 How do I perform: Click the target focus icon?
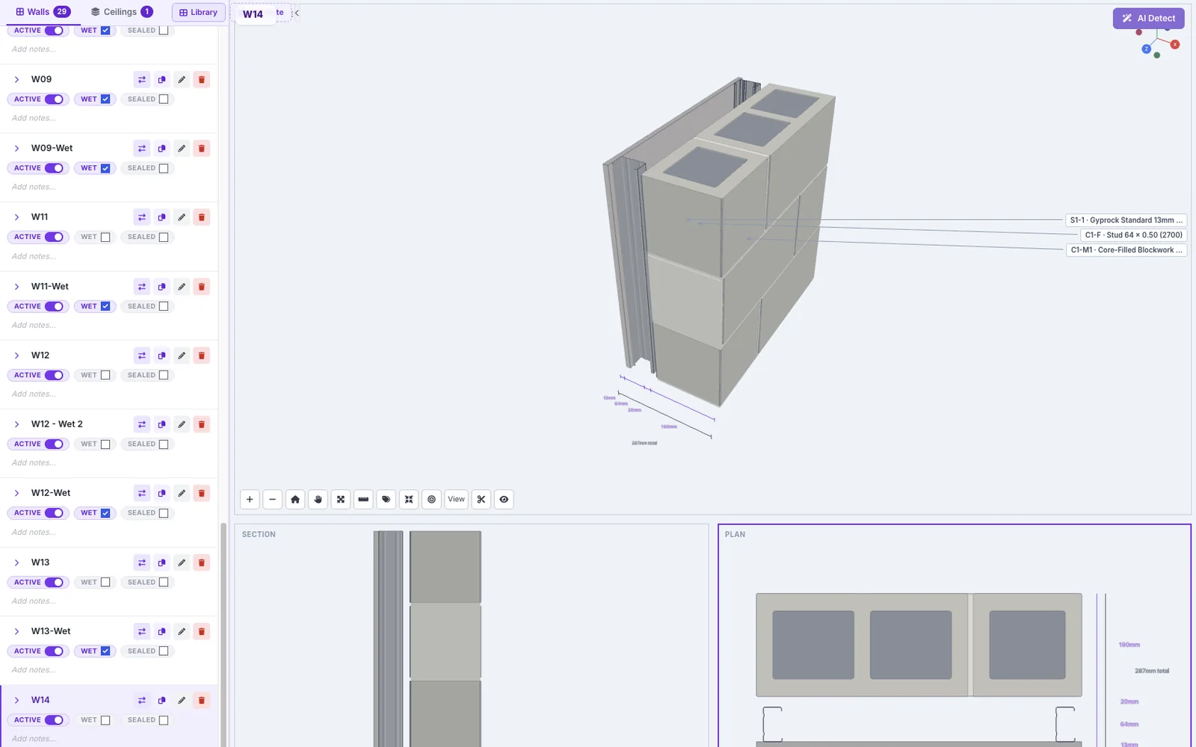point(431,499)
